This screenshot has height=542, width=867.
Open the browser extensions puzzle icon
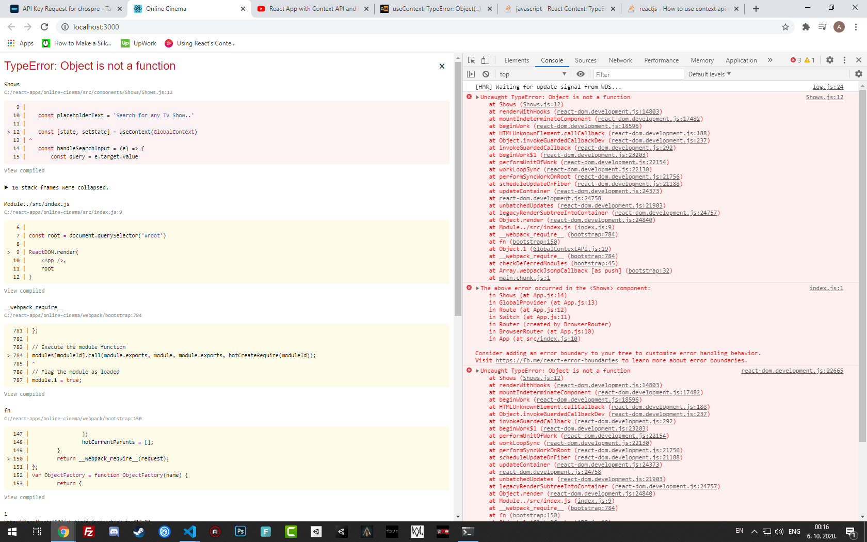(x=806, y=27)
